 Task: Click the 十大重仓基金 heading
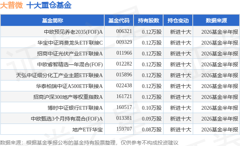[x=49, y=5]
